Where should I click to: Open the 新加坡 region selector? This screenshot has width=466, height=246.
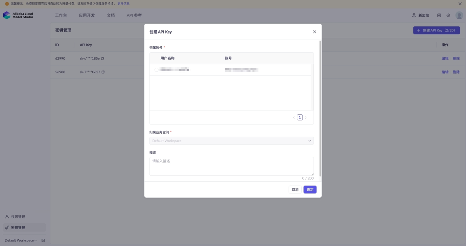(x=420, y=15)
